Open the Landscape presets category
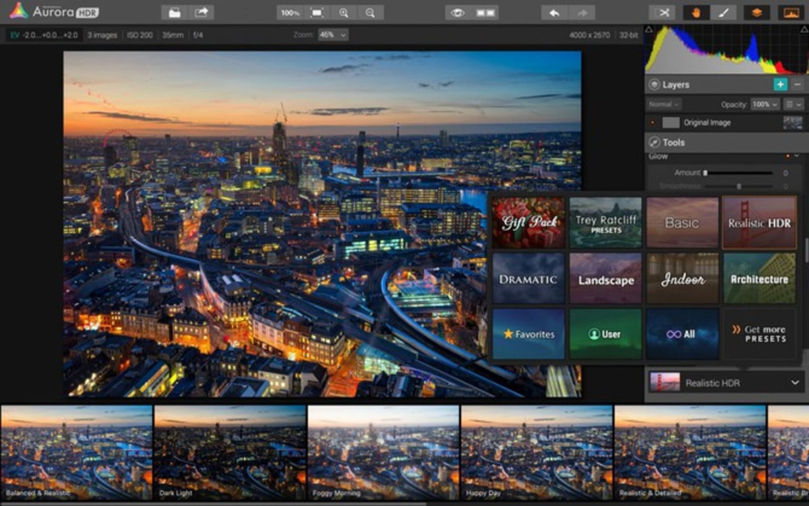 (x=605, y=278)
